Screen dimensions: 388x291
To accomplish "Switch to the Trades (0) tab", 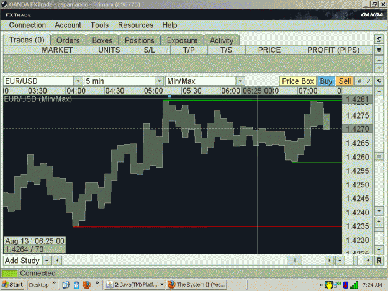I will click(x=27, y=40).
